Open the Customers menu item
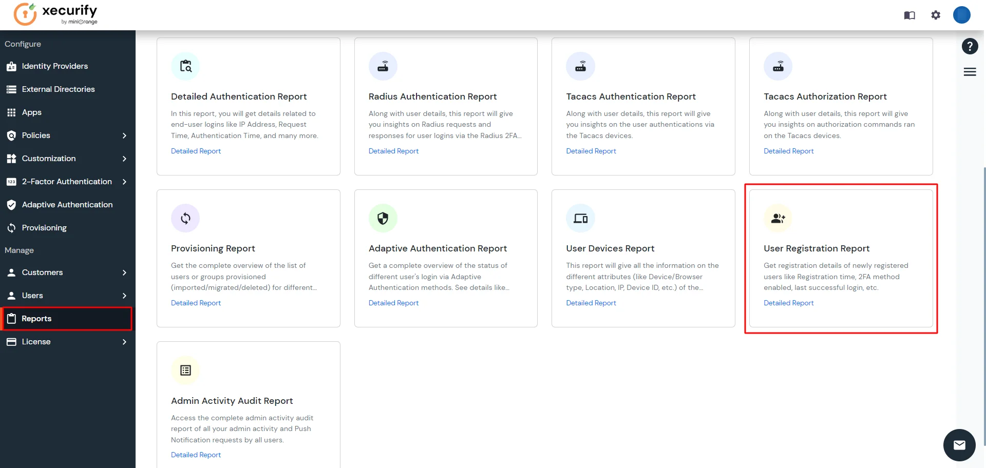 click(x=42, y=272)
